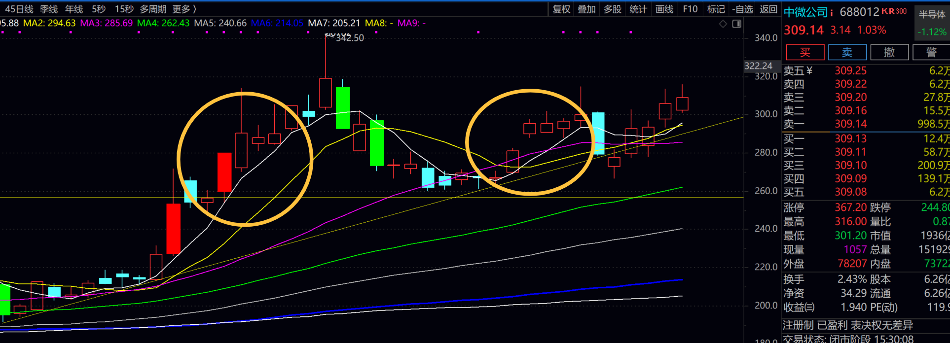Remove stock via -自选 button
950x343 pixels.
[x=742, y=9]
